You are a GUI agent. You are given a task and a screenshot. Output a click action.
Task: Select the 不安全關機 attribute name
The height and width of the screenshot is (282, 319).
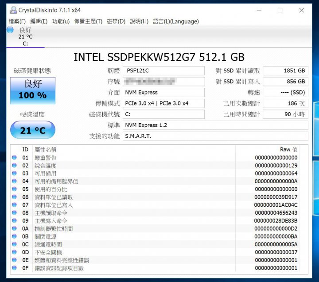[x=48, y=252]
